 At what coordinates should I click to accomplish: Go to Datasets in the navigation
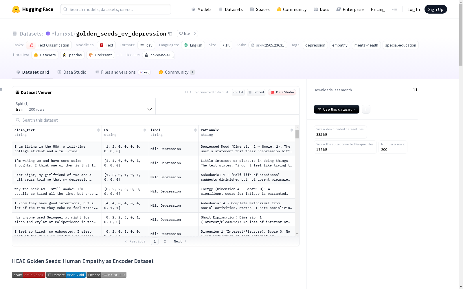[x=231, y=9]
